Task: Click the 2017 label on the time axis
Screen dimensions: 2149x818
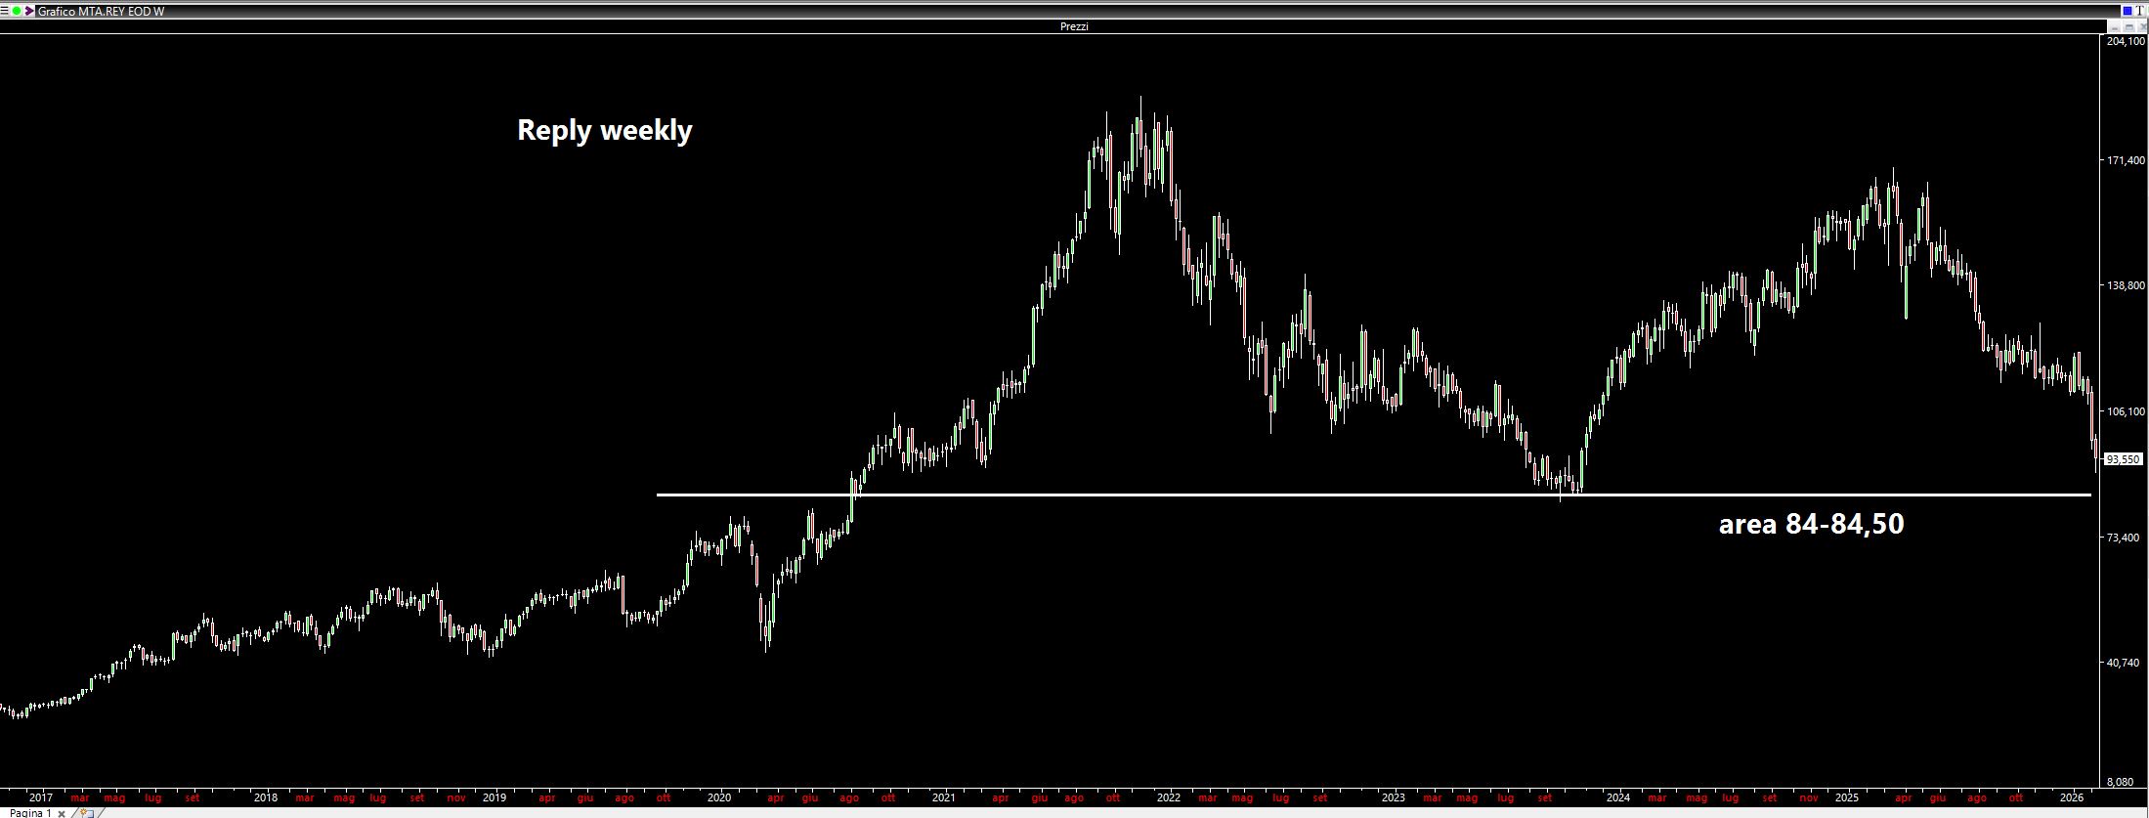Action: pyautogui.click(x=41, y=797)
